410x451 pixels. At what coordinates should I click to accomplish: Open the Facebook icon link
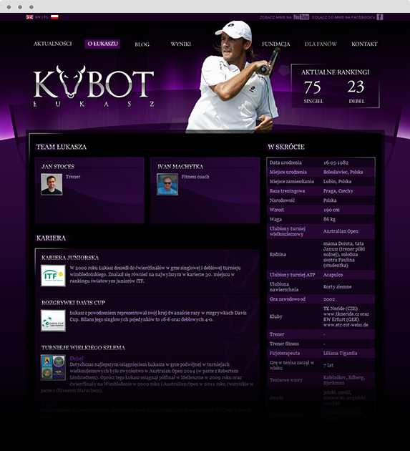(380, 17)
